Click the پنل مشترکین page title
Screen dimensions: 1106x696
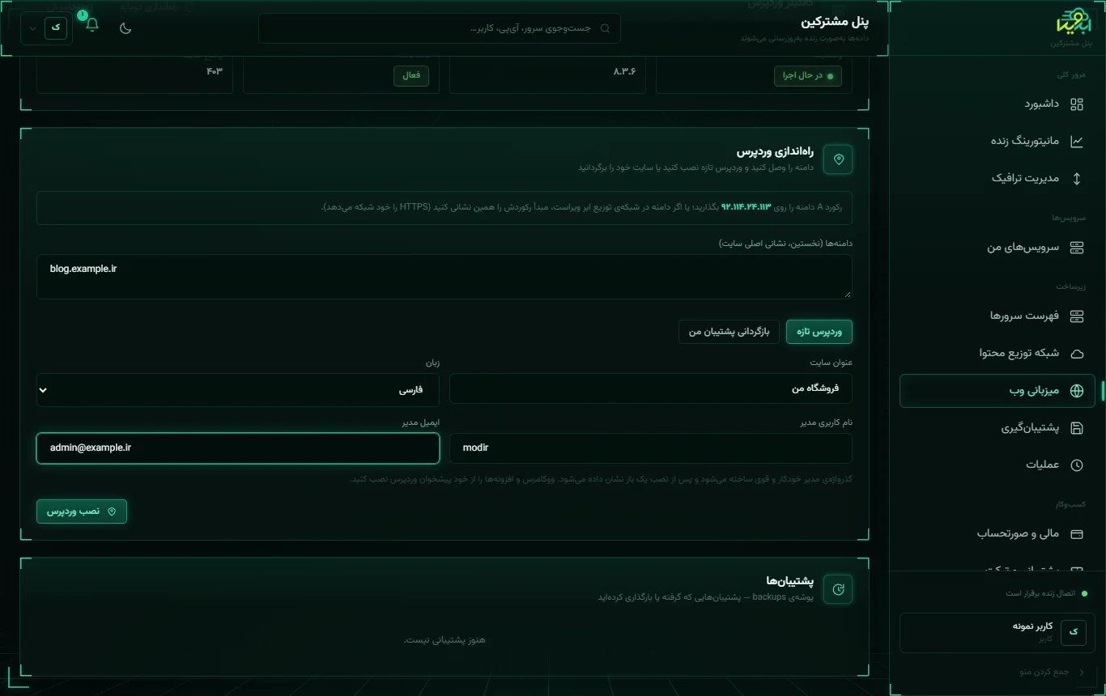tap(834, 22)
